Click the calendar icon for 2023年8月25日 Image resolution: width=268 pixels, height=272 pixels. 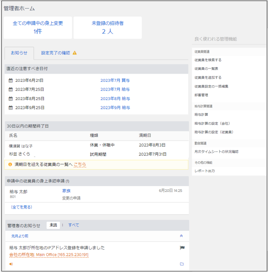pyautogui.click(x=11, y=98)
